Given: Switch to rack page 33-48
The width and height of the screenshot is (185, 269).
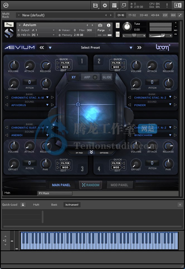Looking at the screenshot, I should tap(143, 15).
